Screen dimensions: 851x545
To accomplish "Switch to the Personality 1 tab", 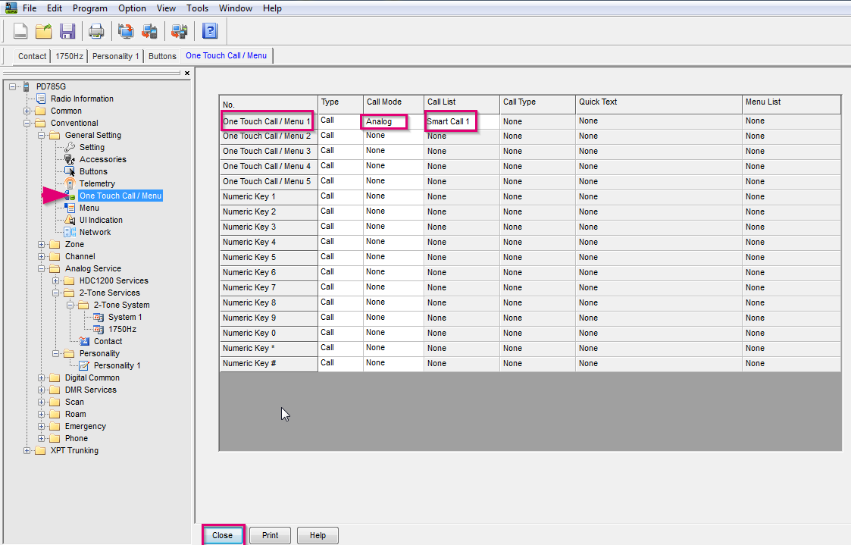I will (x=116, y=56).
